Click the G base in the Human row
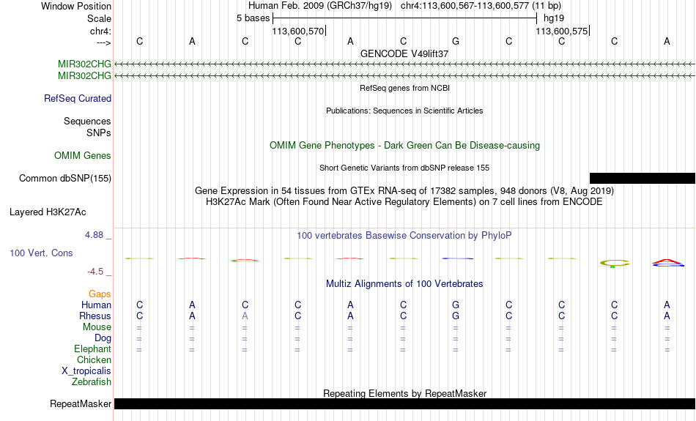The width and height of the screenshot is (696, 421). tap(456, 305)
